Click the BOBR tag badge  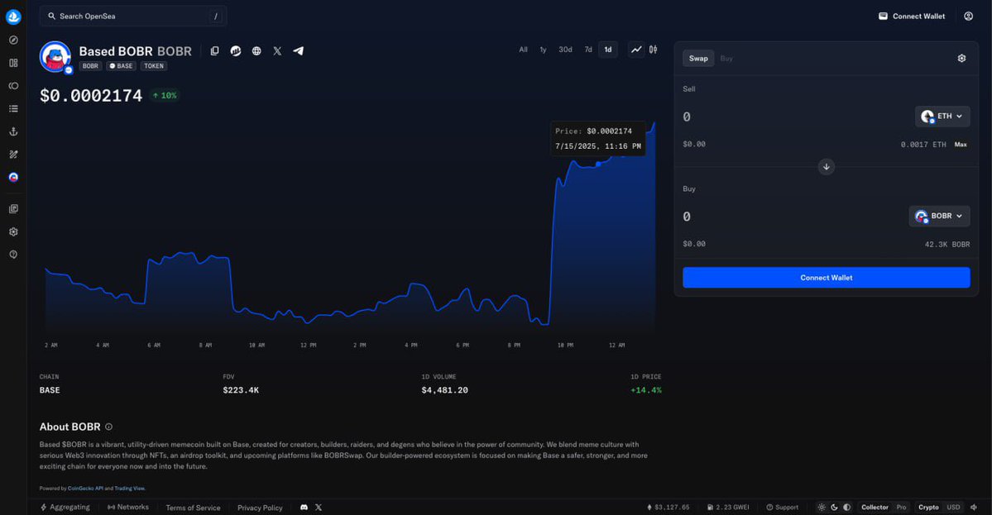90,65
